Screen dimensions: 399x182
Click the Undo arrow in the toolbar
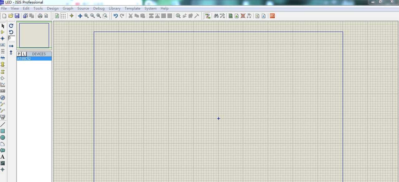[116, 16]
